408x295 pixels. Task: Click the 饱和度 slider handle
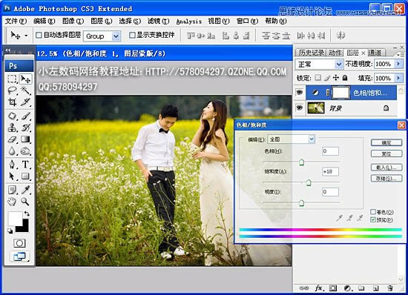click(x=309, y=183)
